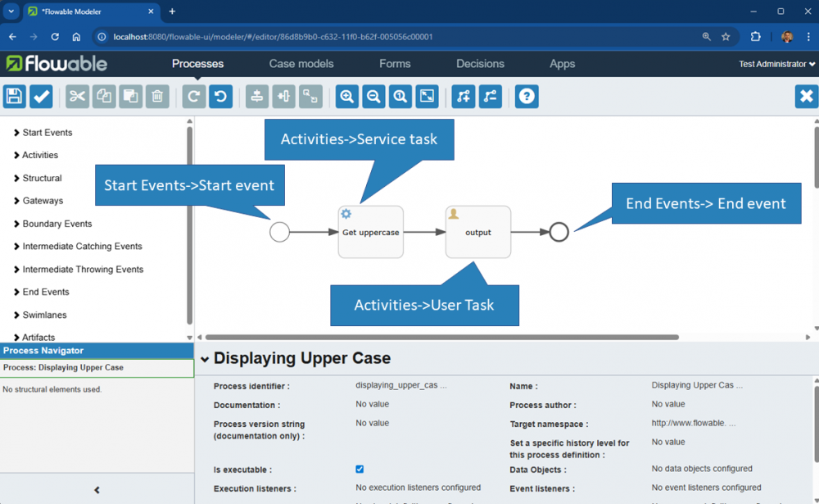This screenshot has height=504, width=819.
Task: Click the Redo arrow icon
Action: (x=194, y=97)
